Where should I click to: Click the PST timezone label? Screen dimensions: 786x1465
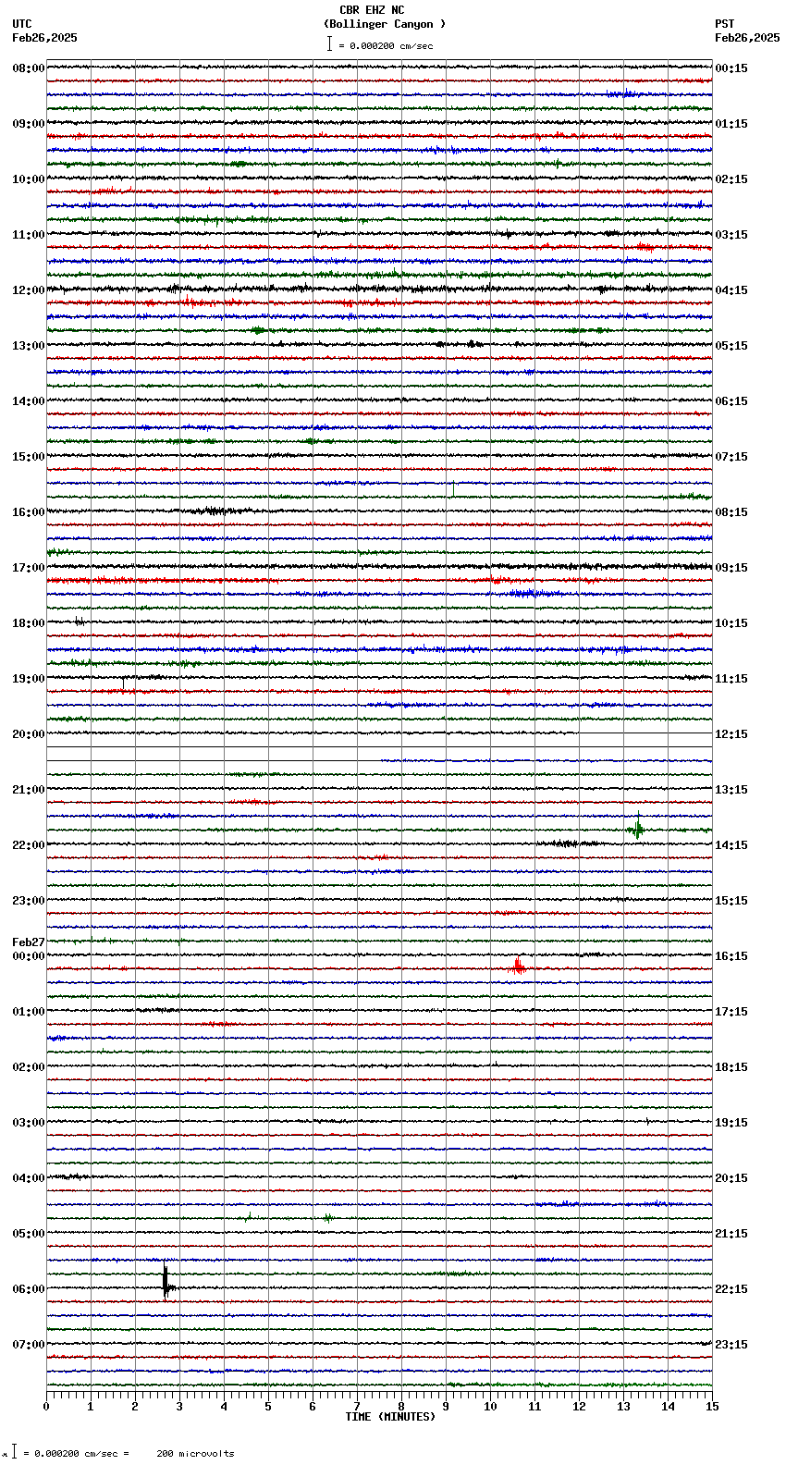pyautogui.click(x=725, y=25)
